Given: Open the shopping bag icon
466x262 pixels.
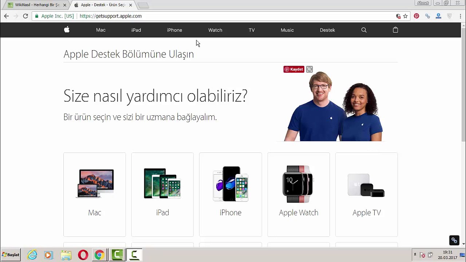Looking at the screenshot, I should (x=395, y=30).
